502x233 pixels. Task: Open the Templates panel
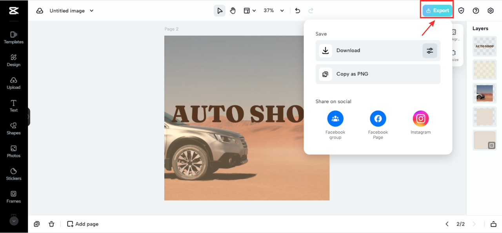[x=14, y=38]
